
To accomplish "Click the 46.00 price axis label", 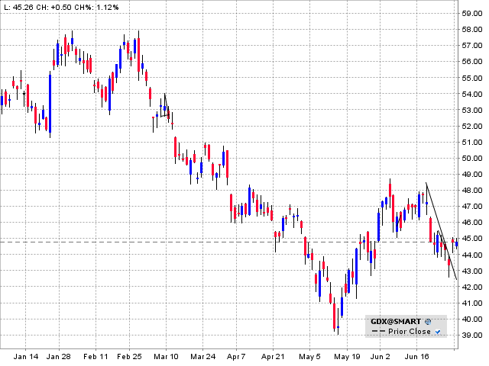I will [472, 223].
